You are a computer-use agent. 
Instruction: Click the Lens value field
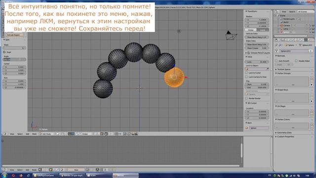[x=257, y=62]
